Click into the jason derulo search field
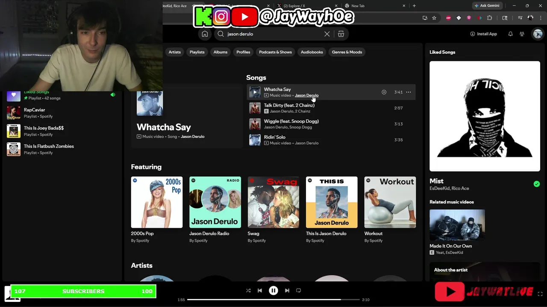This screenshot has height=307, width=547. (x=273, y=34)
